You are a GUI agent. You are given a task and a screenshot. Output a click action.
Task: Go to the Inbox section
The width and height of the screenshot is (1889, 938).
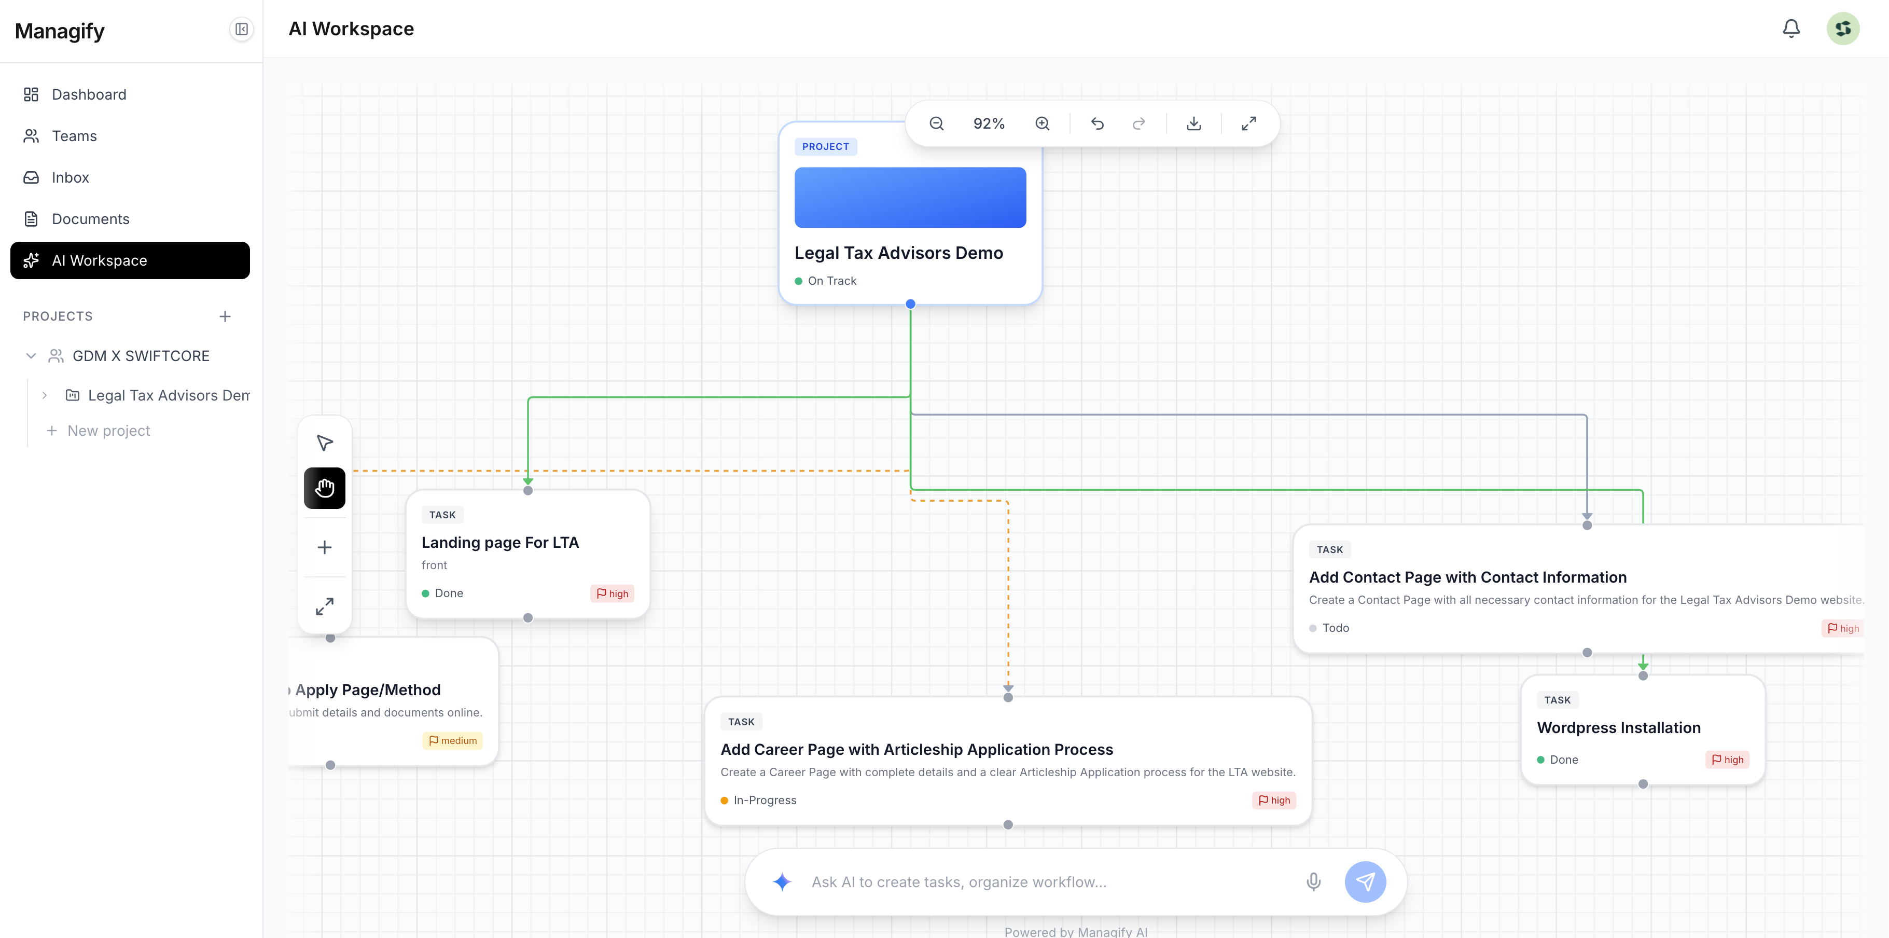click(71, 177)
